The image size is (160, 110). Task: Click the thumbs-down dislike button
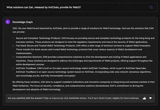(x=151, y=98)
